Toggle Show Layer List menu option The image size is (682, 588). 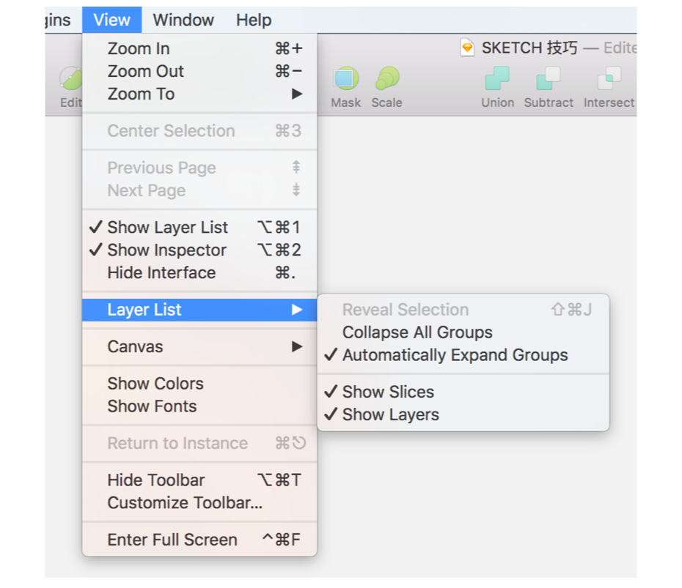pyautogui.click(x=168, y=228)
